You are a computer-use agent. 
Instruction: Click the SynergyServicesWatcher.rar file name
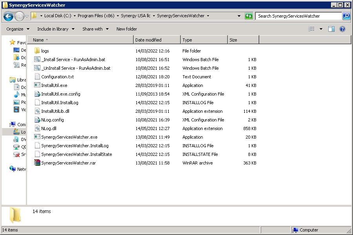coord(68,163)
